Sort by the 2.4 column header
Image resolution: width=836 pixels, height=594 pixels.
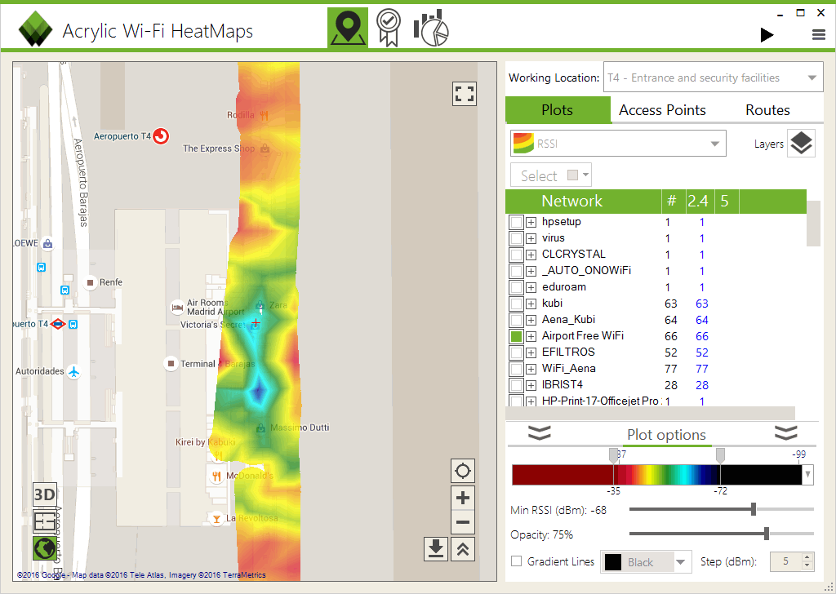698,201
